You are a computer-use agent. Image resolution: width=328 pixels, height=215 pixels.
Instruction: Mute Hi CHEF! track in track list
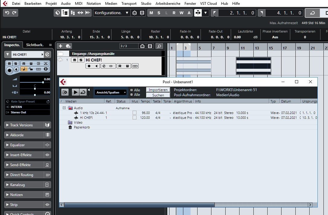(x=75, y=60)
